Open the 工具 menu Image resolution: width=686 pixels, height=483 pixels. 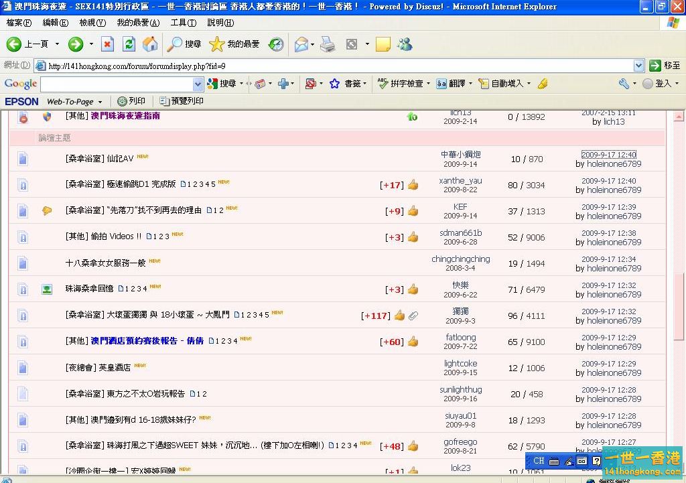pyautogui.click(x=183, y=23)
